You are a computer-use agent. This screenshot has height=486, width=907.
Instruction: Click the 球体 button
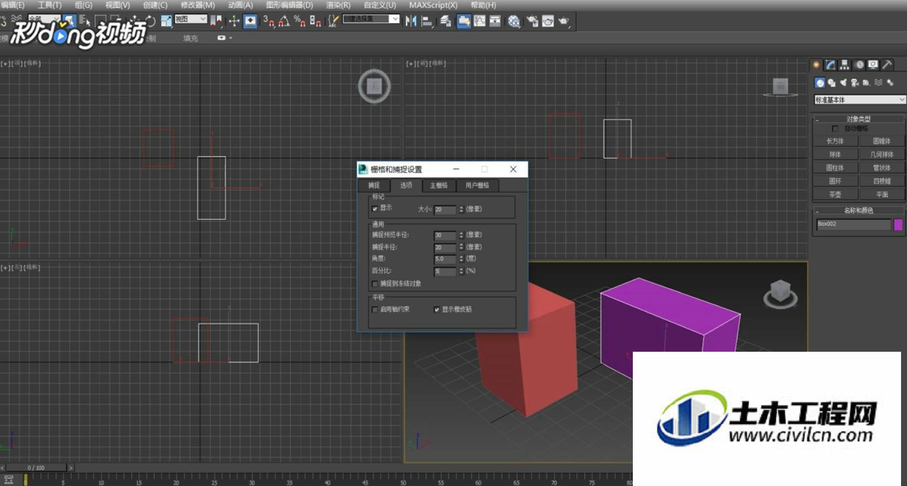[835, 154]
